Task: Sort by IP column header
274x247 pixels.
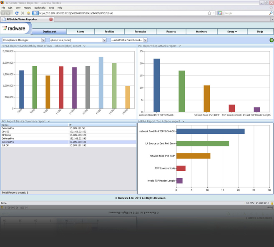Action: click(x=103, y=125)
